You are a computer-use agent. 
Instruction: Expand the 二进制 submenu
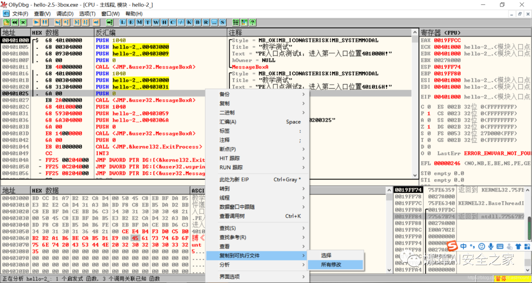click(258, 112)
